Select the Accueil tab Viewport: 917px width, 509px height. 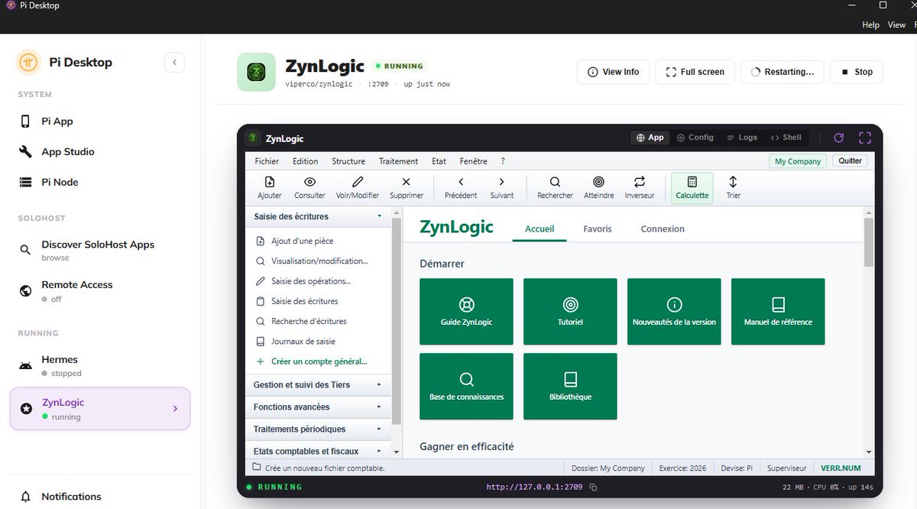pyautogui.click(x=540, y=229)
